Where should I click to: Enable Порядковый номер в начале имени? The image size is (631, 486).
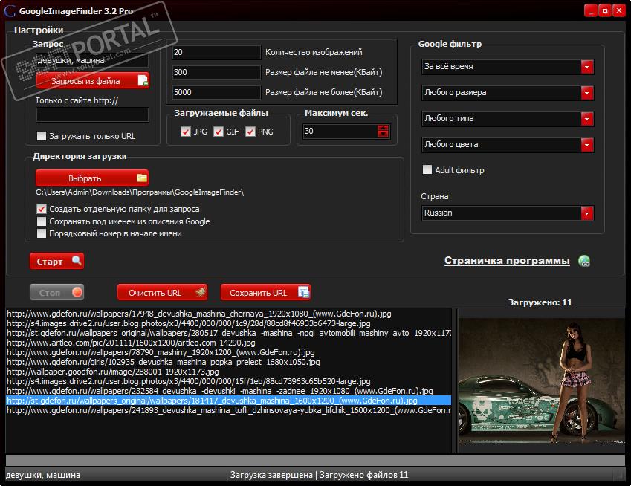pyautogui.click(x=42, y=233)
